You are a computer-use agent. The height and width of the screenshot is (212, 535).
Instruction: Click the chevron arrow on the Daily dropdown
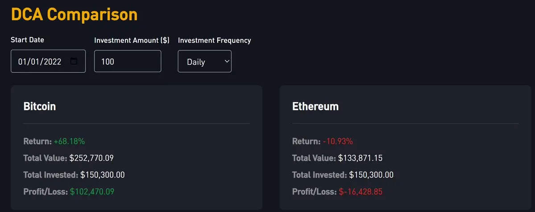click(227, 61)
